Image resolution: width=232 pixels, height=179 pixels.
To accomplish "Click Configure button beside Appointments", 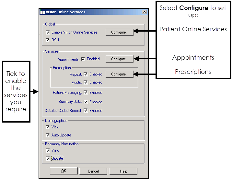I will (119, 59).
